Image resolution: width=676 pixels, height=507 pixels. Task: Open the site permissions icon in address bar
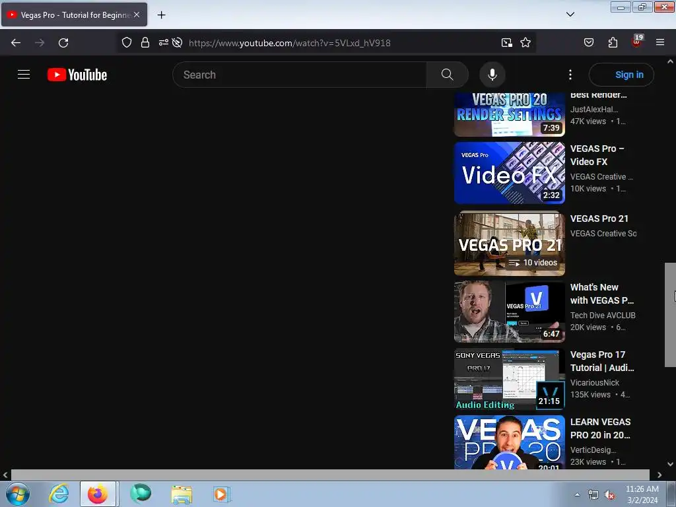(164, 42)
